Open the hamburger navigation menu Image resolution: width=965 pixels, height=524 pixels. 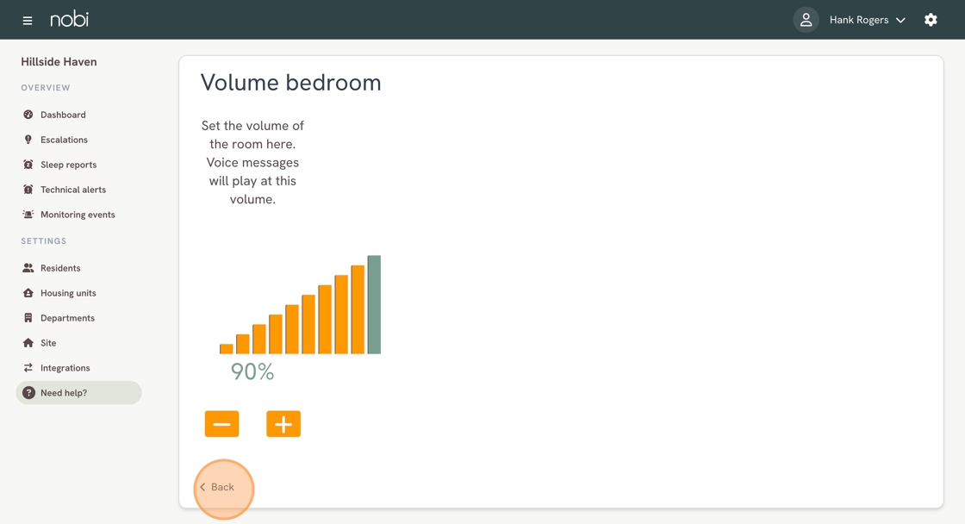pyautogui.click(x=27, y=21)
